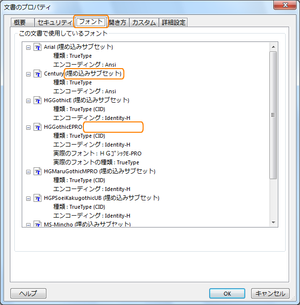Collapse the HGGothicEPRO font entry
This screenshot has height=305, width=300.
[29, 128]
